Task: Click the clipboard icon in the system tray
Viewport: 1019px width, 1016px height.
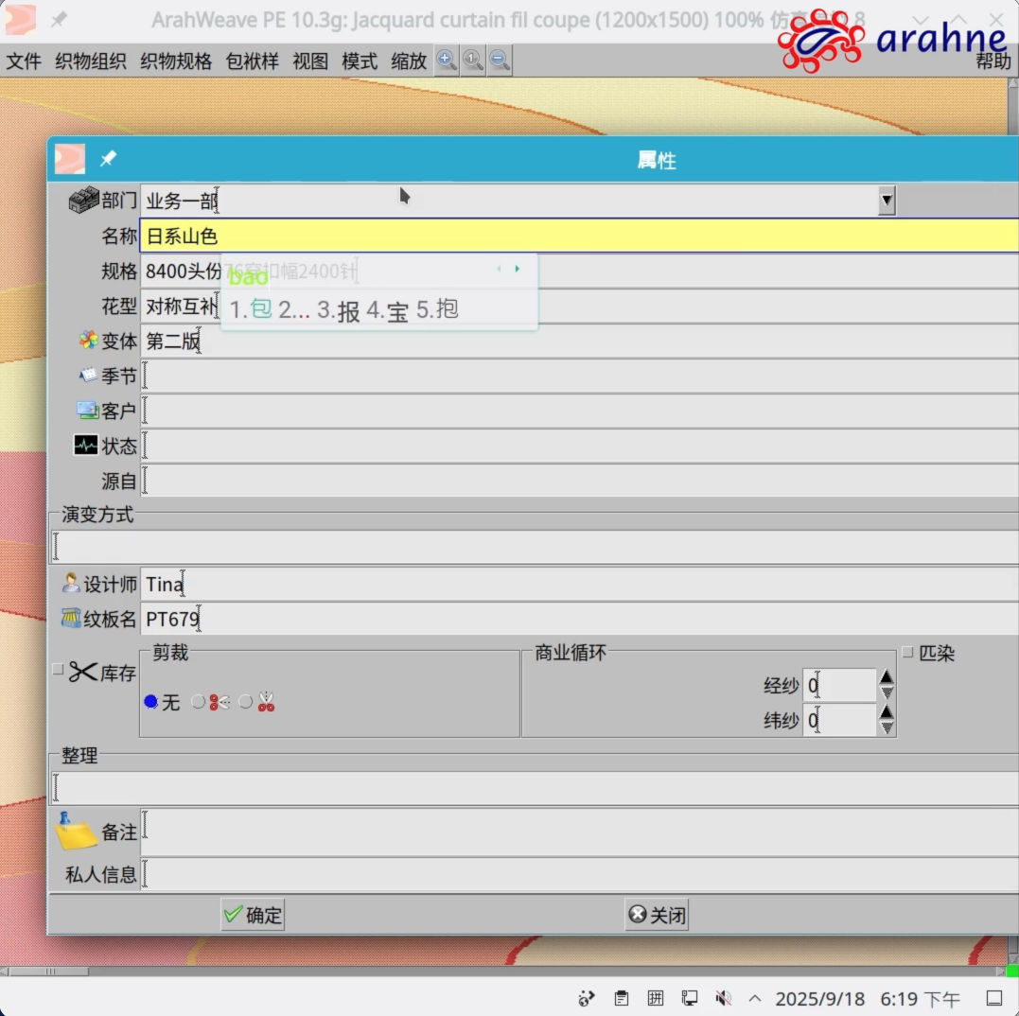Action: (622, 998)
